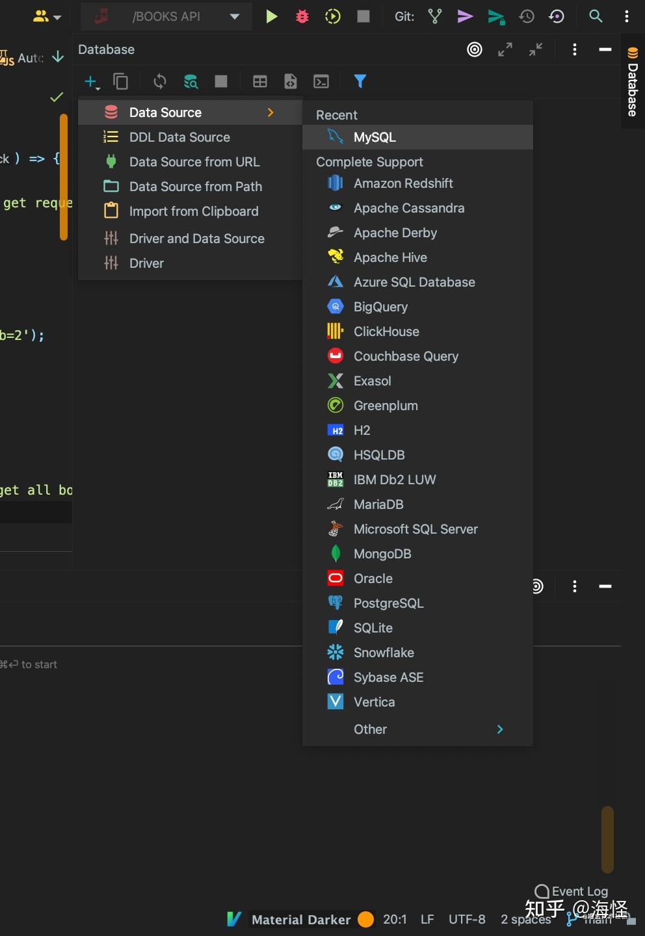Choose Import from Clipboard in the menu
Viewport: 645px width, 936px height.
pyautogui.click(x=194, y=211)
